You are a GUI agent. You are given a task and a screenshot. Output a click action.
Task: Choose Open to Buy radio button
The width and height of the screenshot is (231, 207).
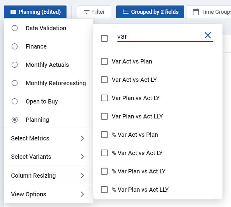pyautogui.click(x=15, y=101)
